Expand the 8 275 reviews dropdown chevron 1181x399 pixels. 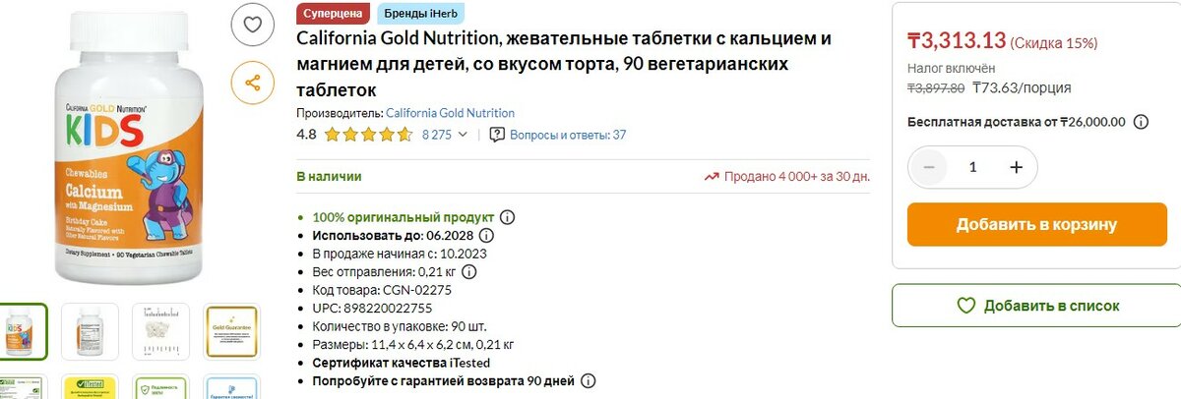point(464,135)
